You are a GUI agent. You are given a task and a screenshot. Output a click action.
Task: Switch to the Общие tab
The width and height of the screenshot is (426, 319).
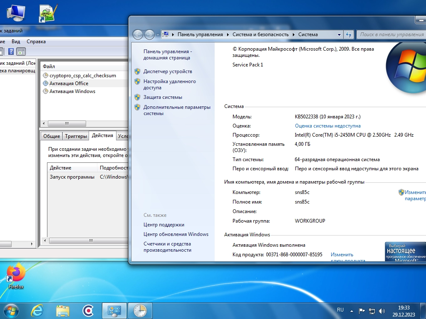52,136
